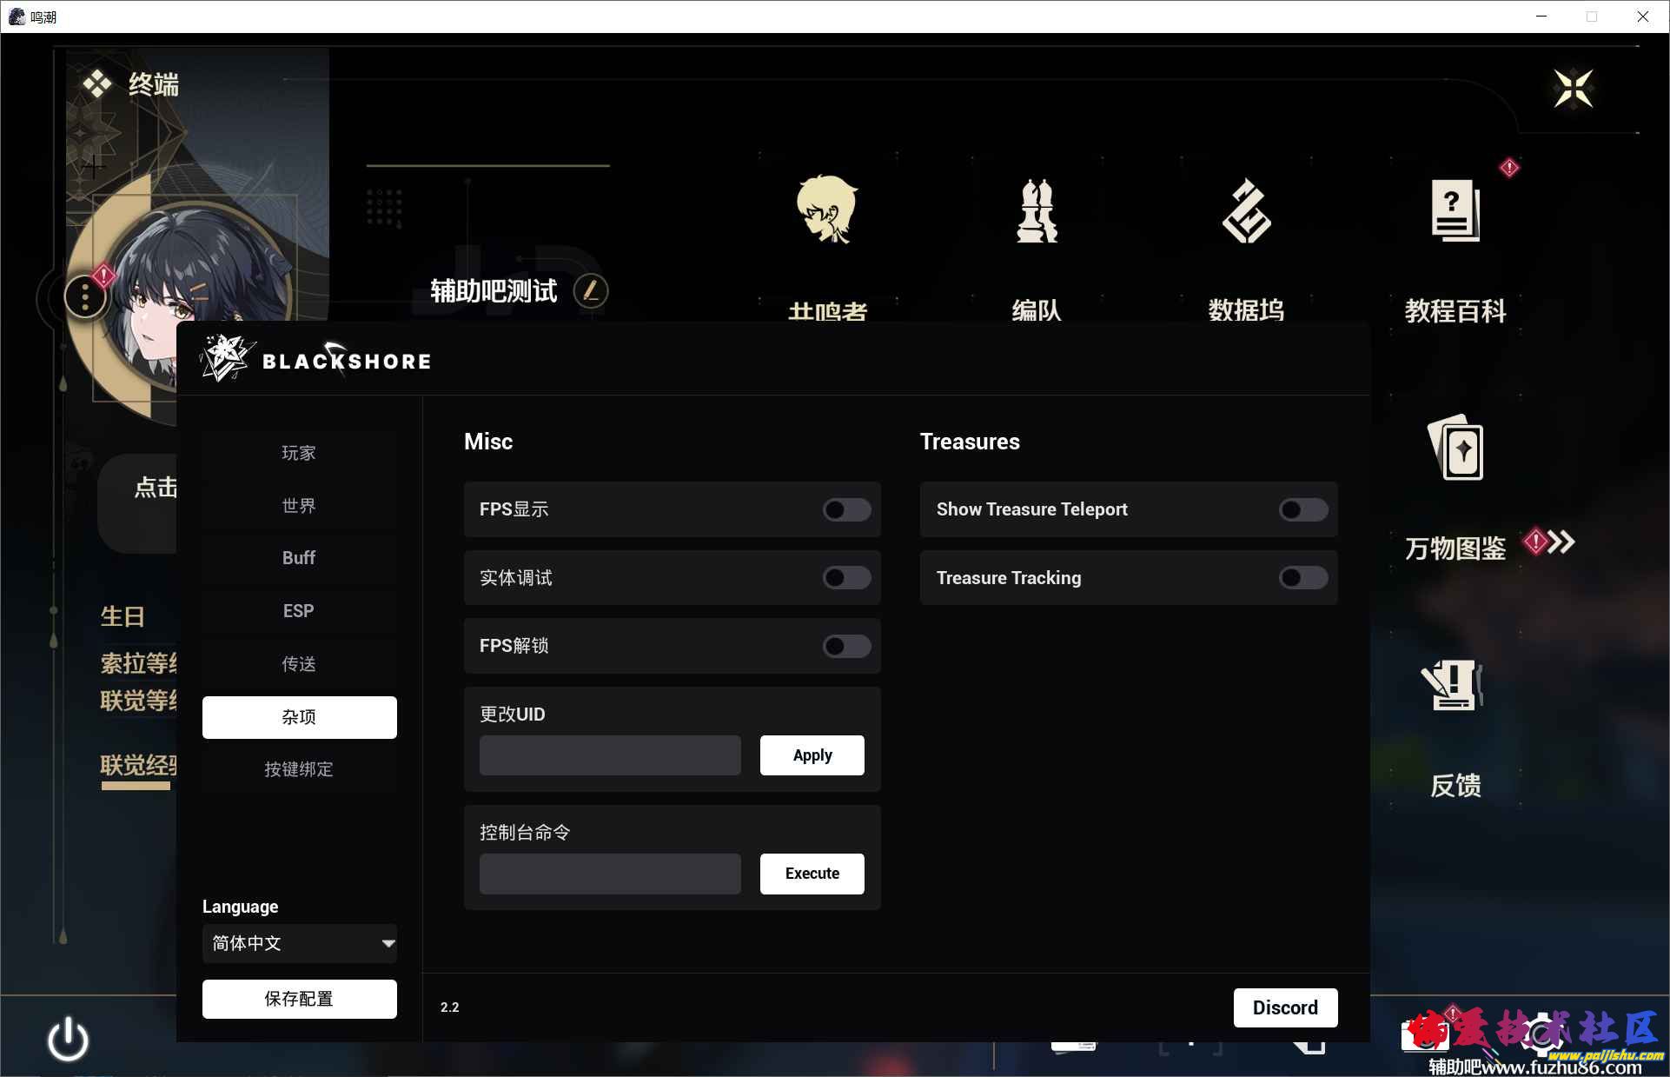Switch to the ESP tab
The height and width of the screenshot is (1077, 1670).
(298, 611)
